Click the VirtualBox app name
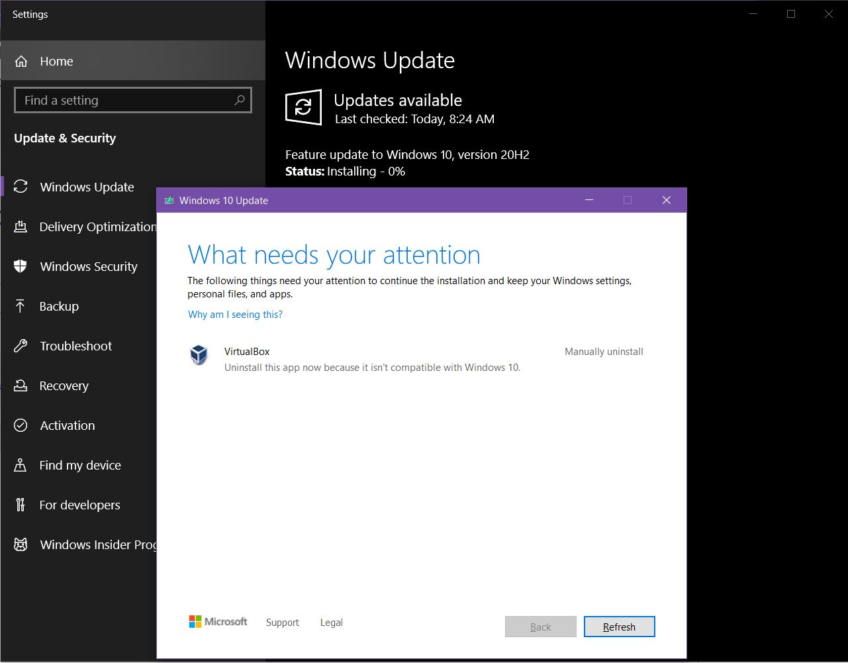The image size is (848, 663). tap(247, 352)
